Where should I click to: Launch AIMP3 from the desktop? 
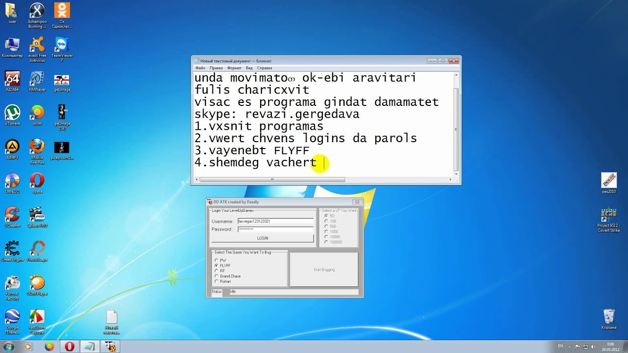pyautogui.click(x=12, y=150)
